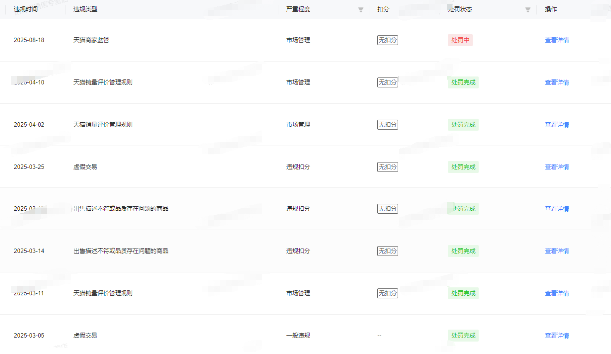Click the red 处罚中 status tag
The image size is (611, 354).
(460, 40)
